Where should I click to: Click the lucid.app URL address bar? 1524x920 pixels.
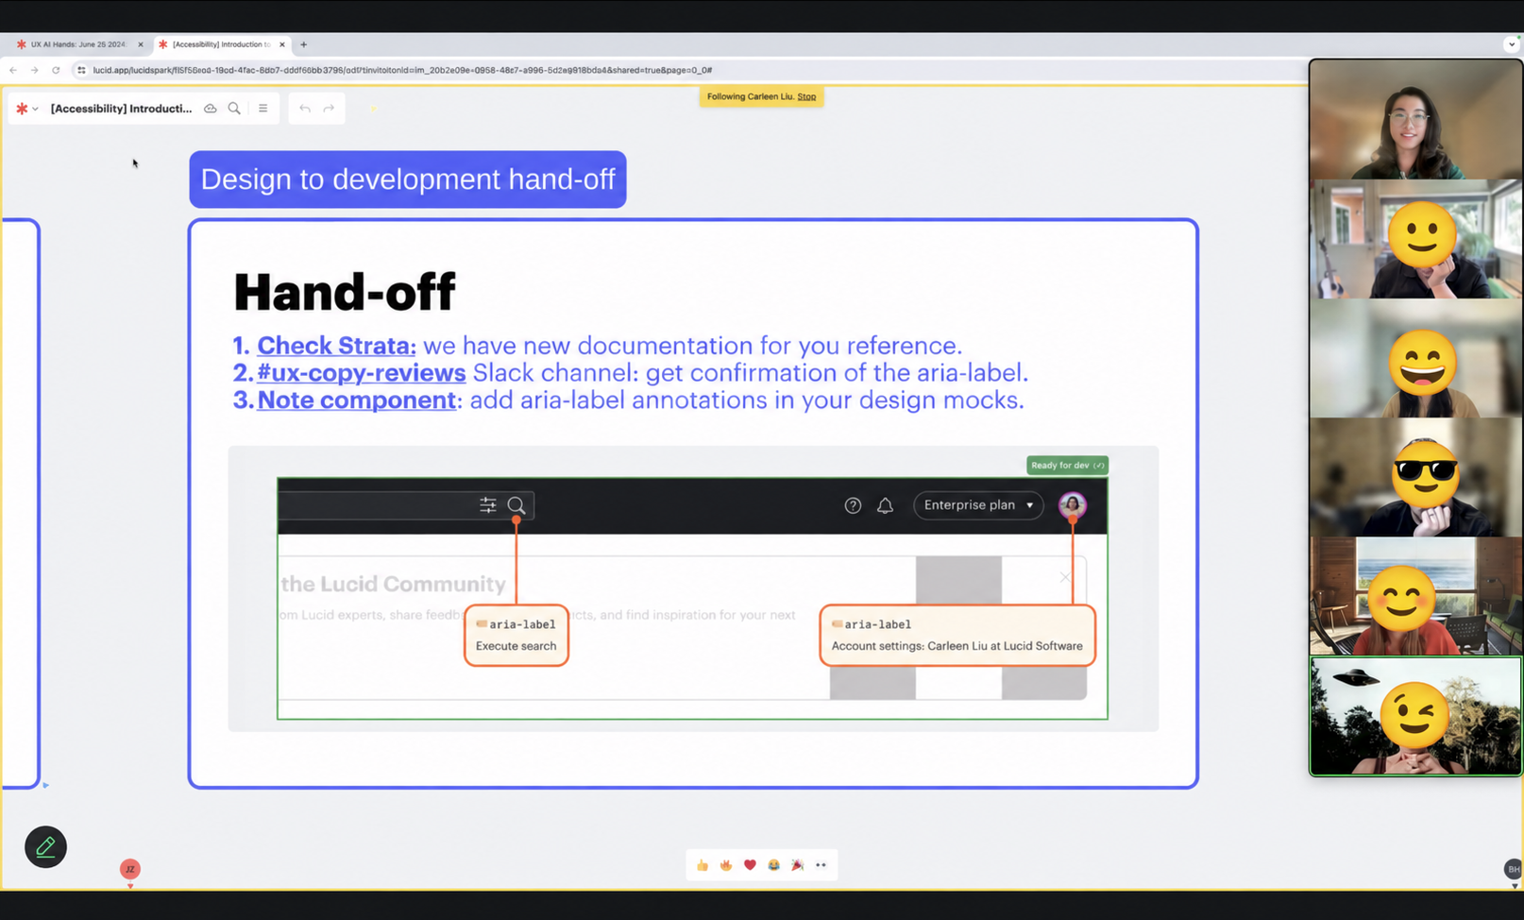point(402,70)
